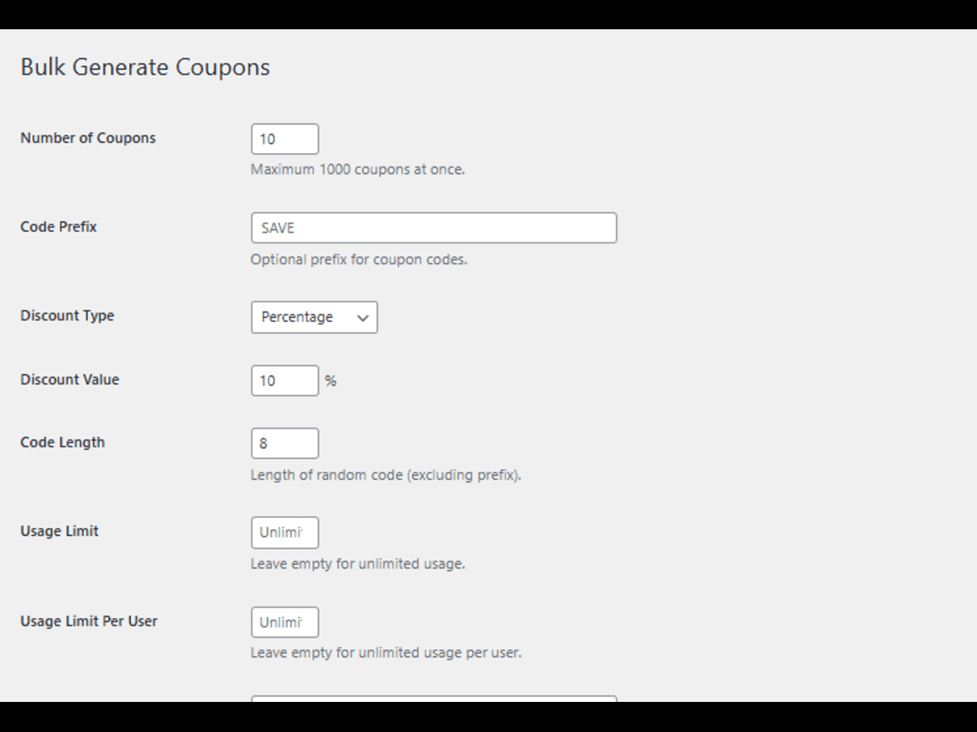977x732 pixels.
Task: Click the Usage Limit label text
Action: pos(59,531)
